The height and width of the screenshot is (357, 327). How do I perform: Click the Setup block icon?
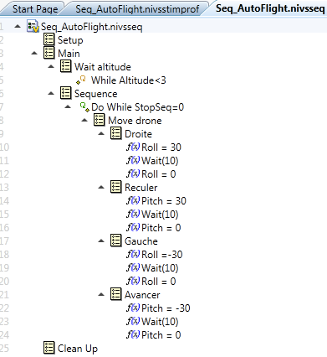click(x=49, y=39)
